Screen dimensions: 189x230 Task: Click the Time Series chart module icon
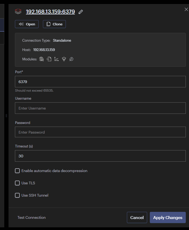point(56,59)
